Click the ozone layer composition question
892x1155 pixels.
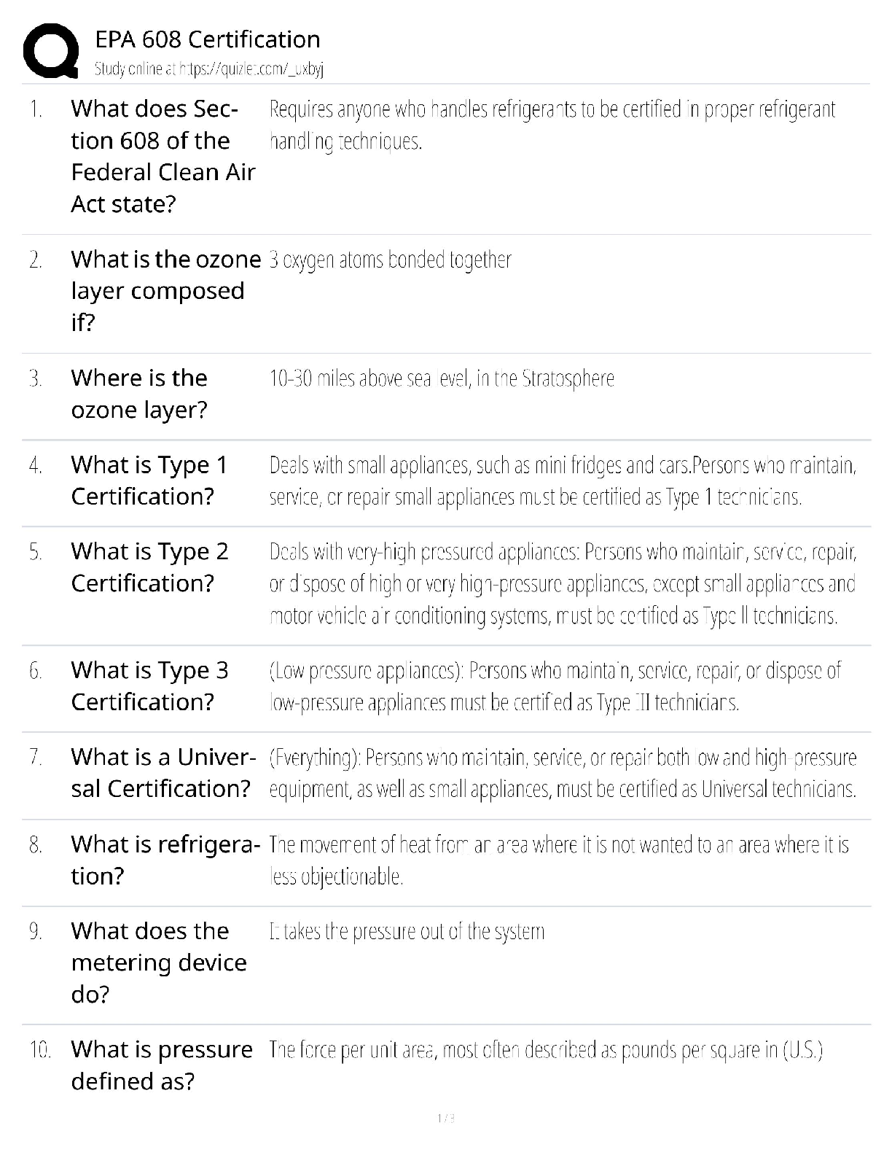(165, 290)
